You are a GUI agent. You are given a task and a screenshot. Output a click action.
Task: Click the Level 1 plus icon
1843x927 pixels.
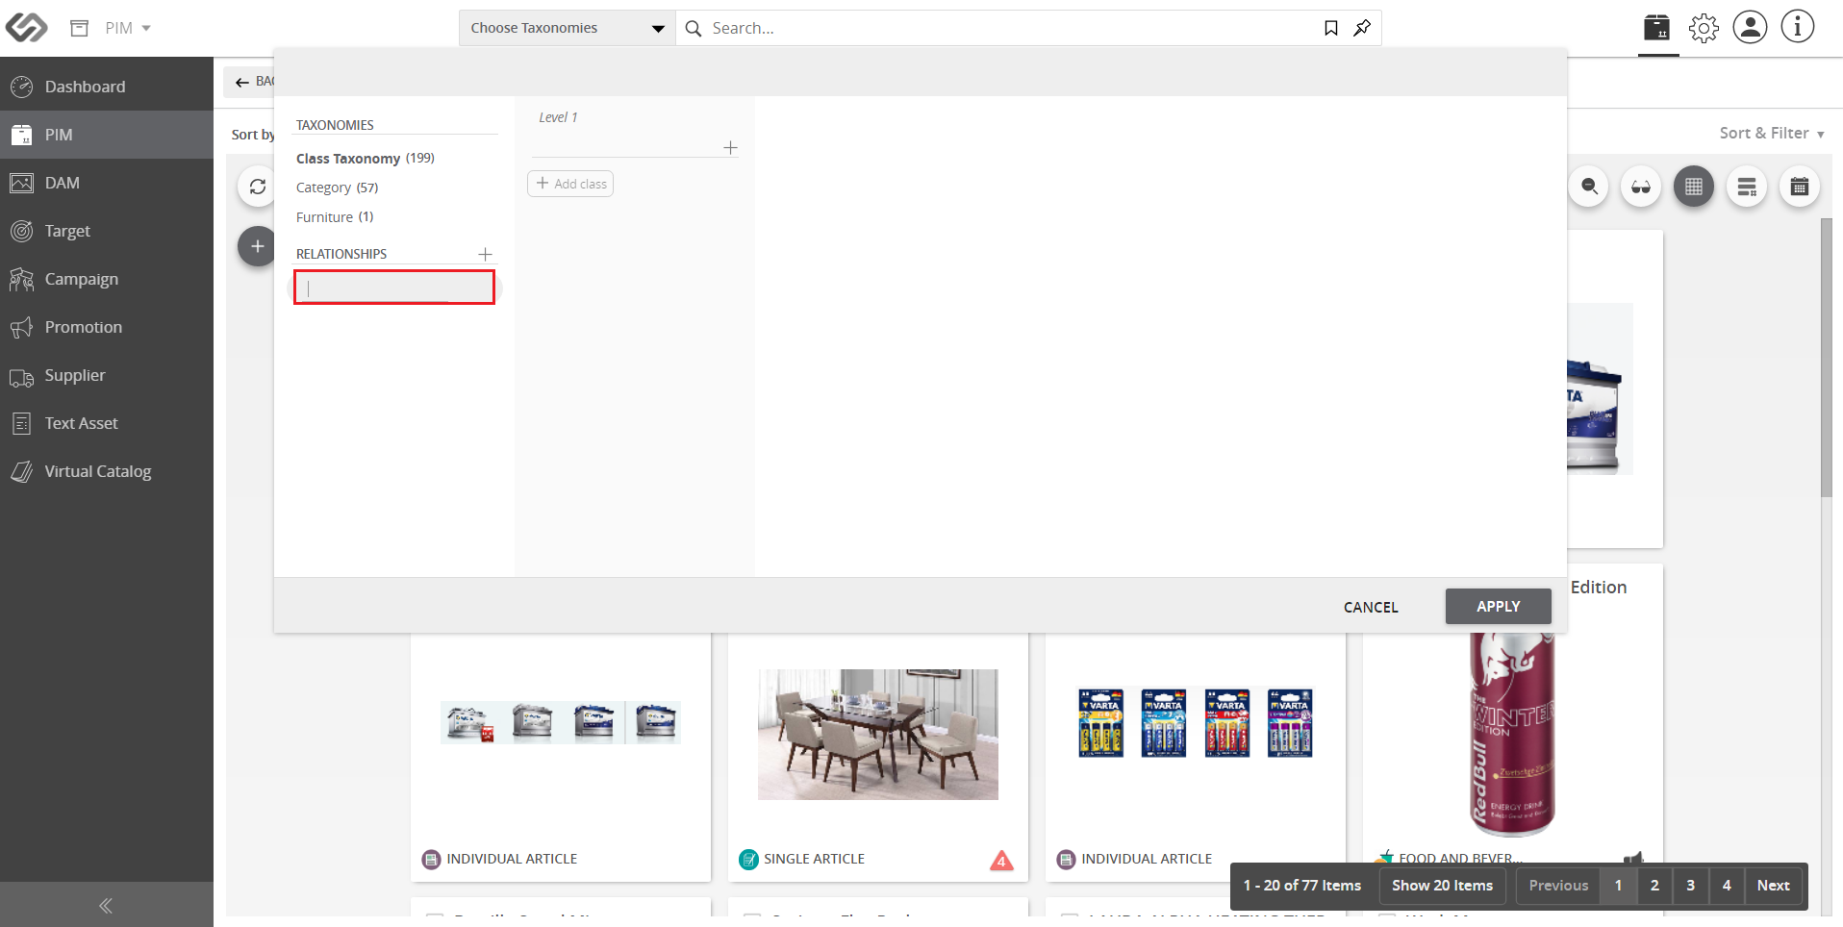point(731,147)
